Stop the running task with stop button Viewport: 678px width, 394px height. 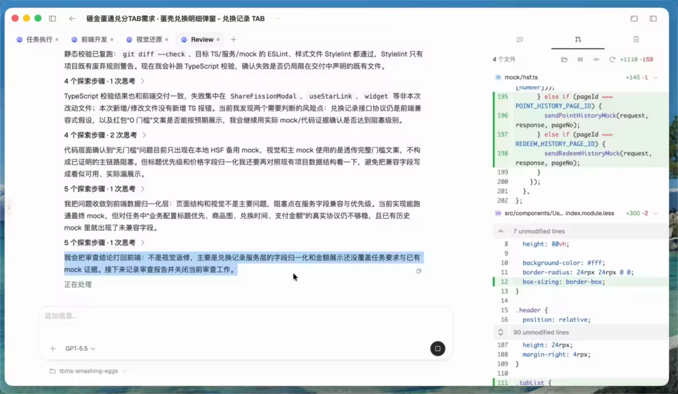[x=438, y=349]
